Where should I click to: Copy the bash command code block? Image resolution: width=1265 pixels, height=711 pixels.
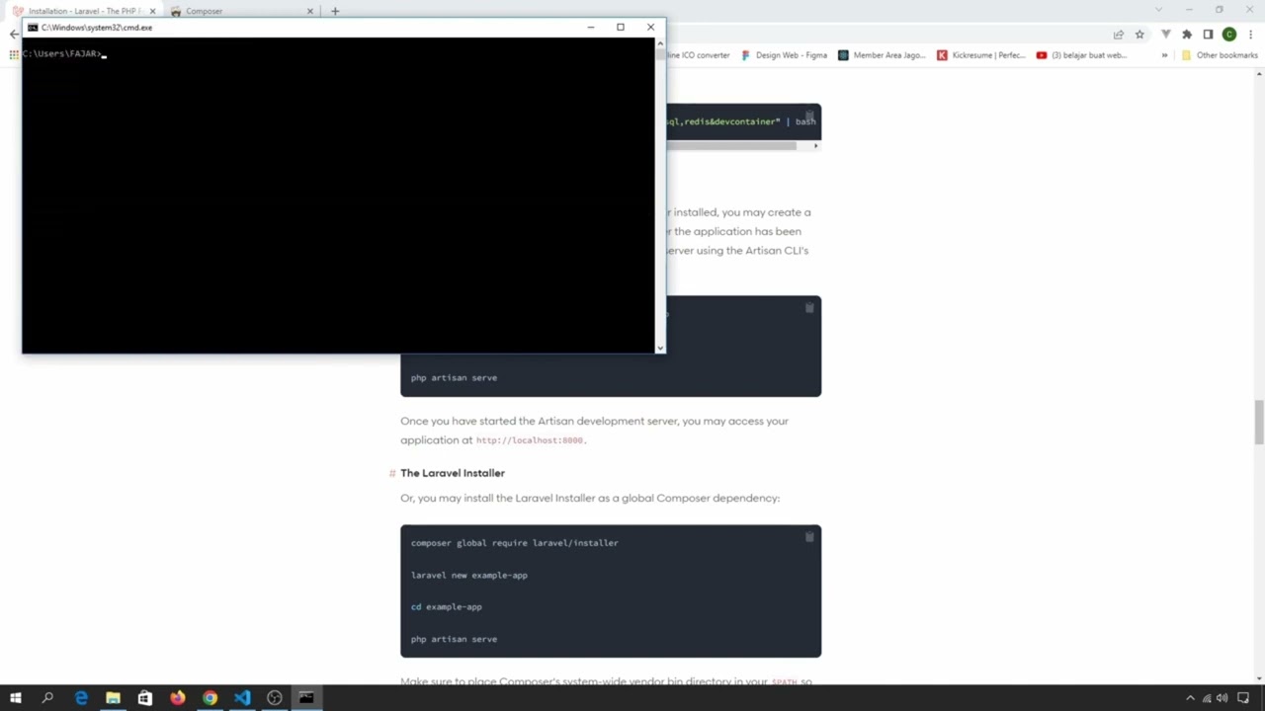[x=809, y=116]
